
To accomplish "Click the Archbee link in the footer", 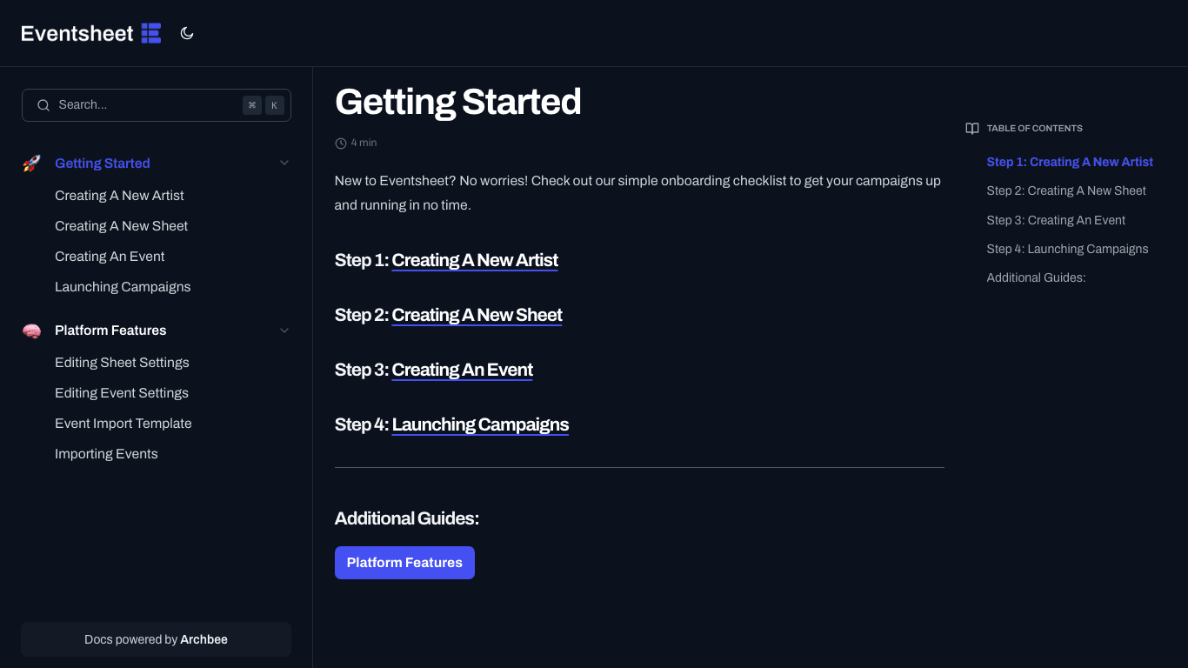I will [204, 639].
